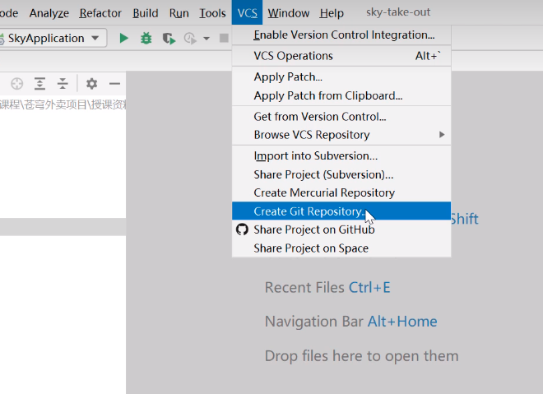Expand the profiler options dropdown arrow

[x=206, y=38]
